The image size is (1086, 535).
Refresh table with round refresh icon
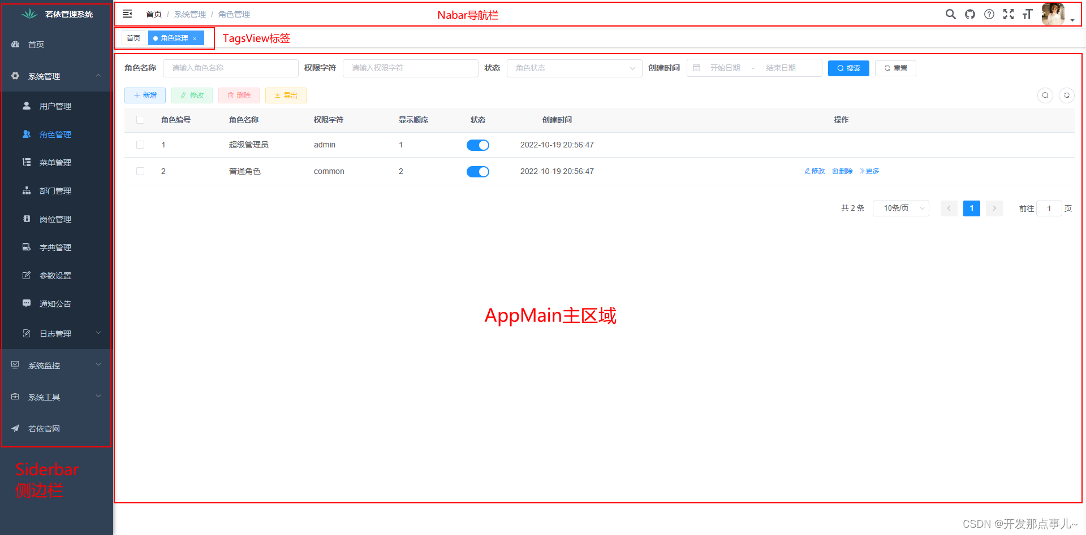pyautogui.click(x=1067, y=95)
